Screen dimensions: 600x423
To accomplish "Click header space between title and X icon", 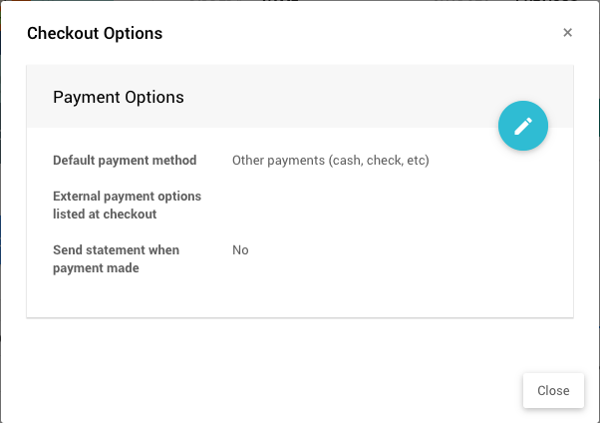I will point(359,34).
